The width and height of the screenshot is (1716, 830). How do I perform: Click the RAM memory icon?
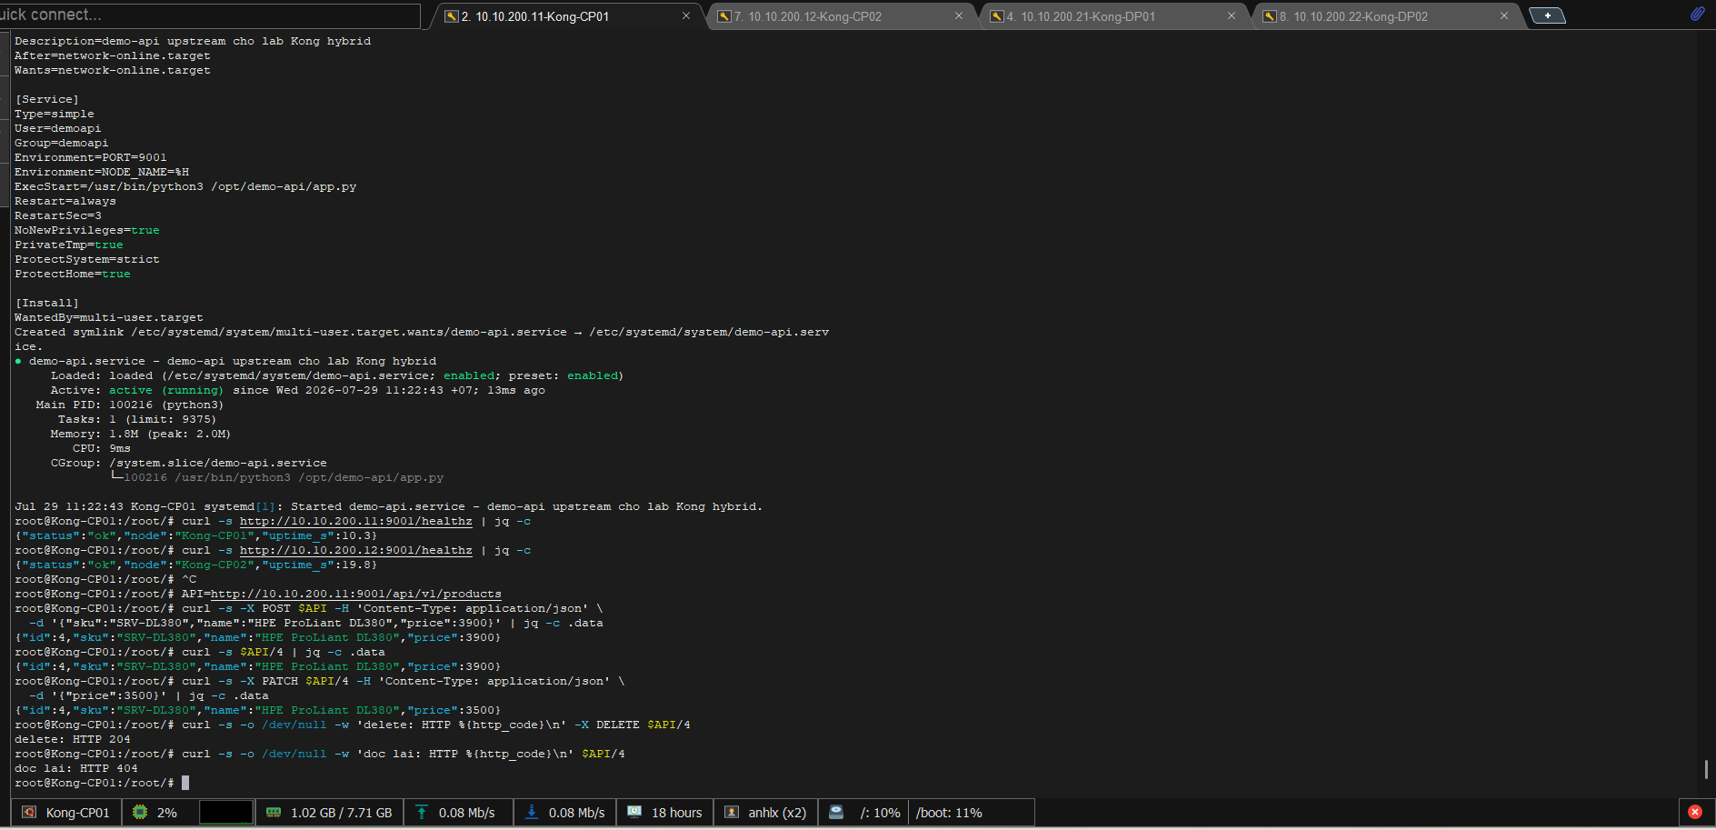pyautogui.click(x=274, y=812)
